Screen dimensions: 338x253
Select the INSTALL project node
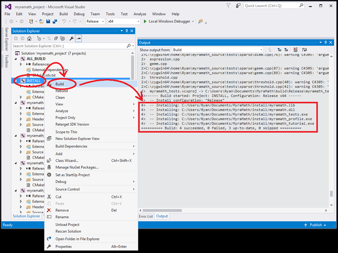pos(34,81)
